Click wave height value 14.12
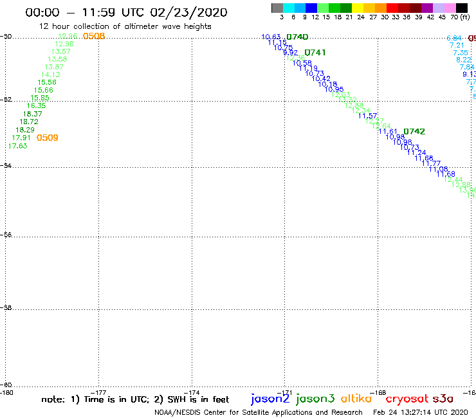Image resolution: width=476 pixels, height=418 pixels. click(51, 75)
